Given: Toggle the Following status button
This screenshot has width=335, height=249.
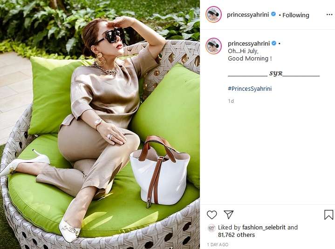Looking at the screenshot, I should pyautogui.click(x=296, y=15).
